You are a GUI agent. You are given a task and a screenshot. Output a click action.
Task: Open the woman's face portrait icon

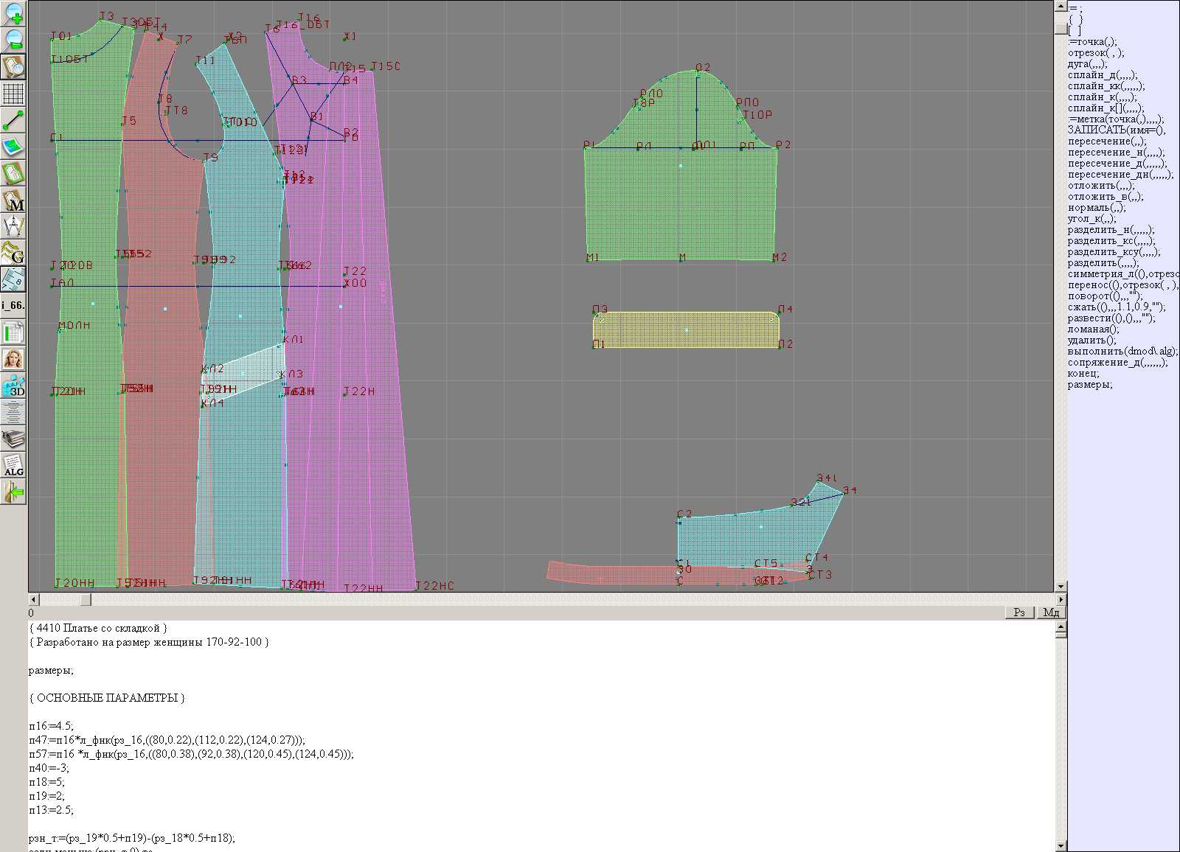click(13, 360)
